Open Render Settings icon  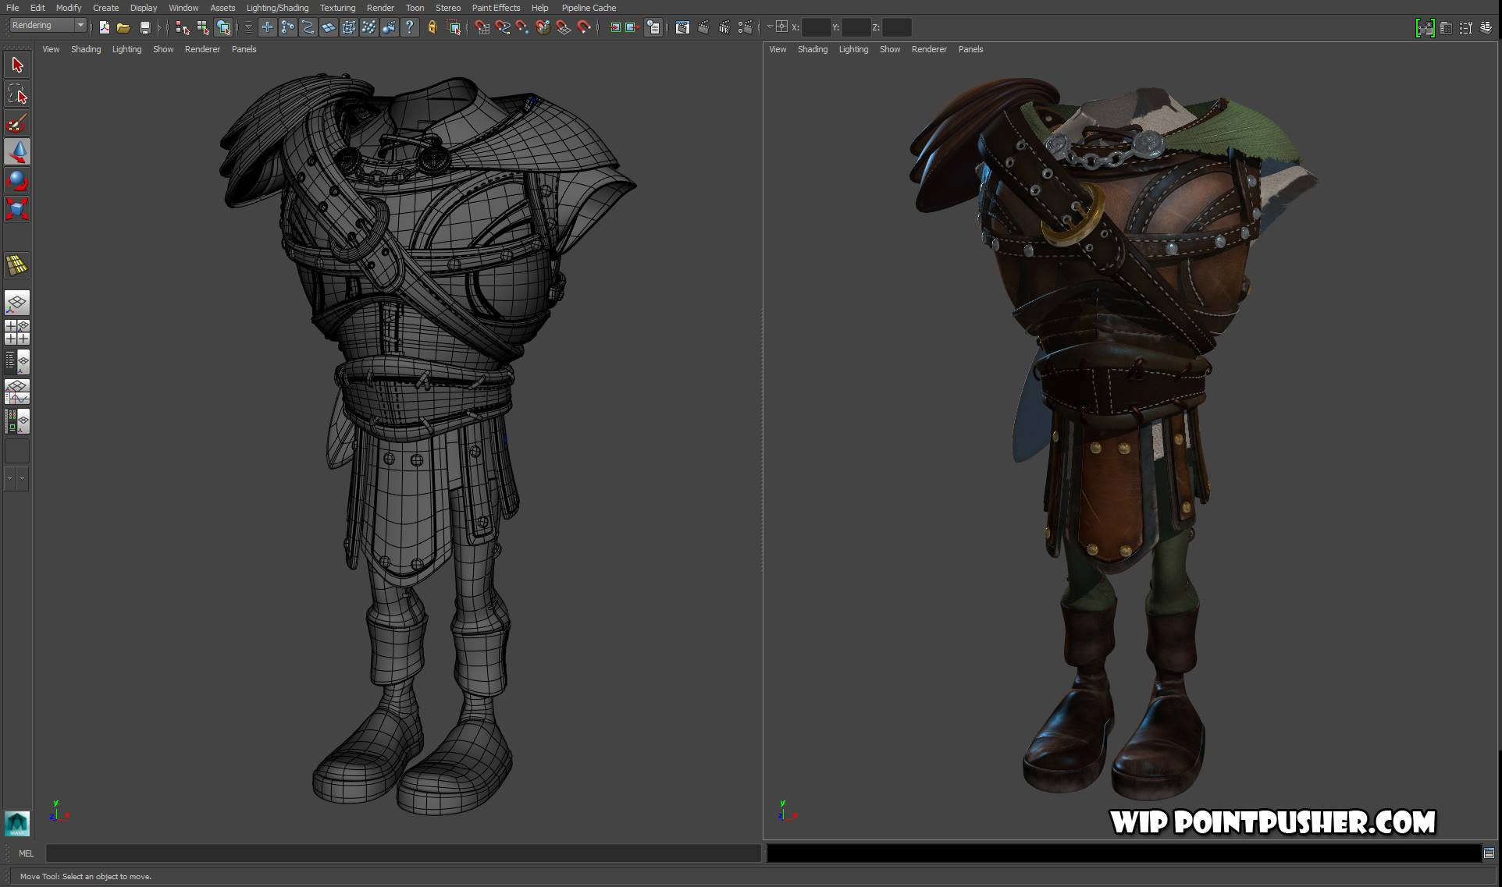[x=746, y=27]
